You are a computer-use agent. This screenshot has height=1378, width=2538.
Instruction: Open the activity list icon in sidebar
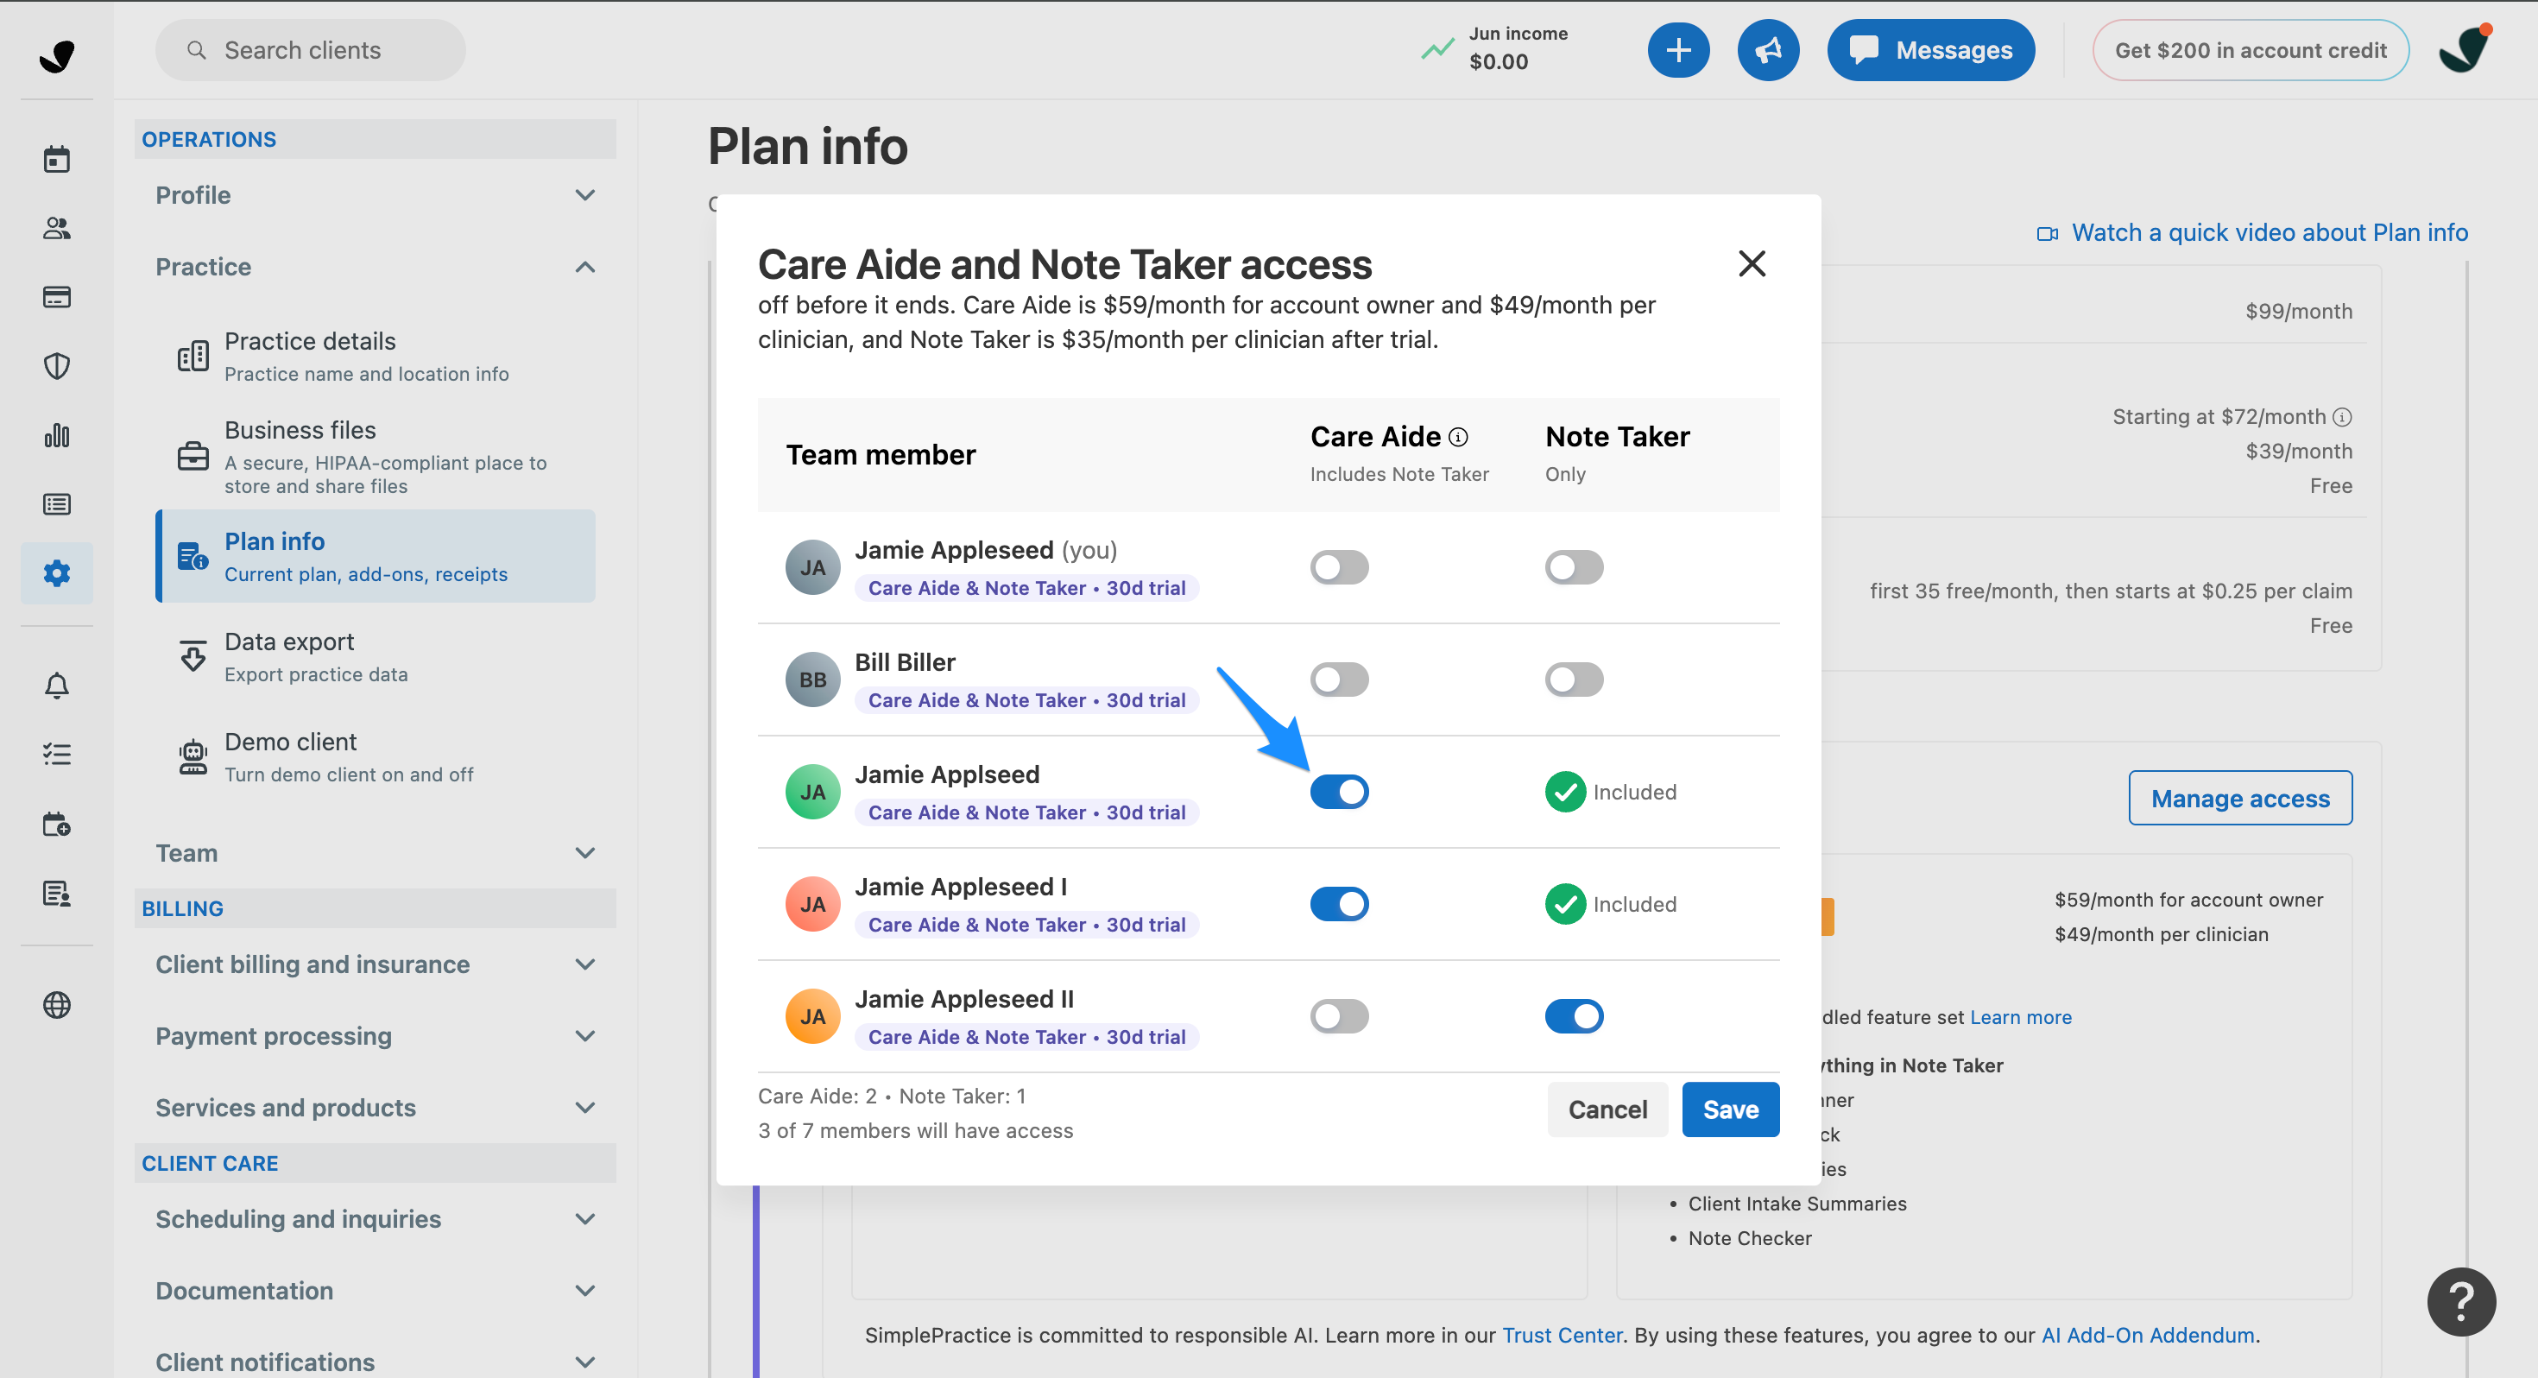56,503
